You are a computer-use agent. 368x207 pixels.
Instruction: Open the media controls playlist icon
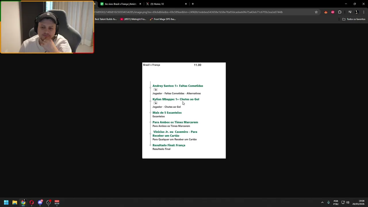350,12
